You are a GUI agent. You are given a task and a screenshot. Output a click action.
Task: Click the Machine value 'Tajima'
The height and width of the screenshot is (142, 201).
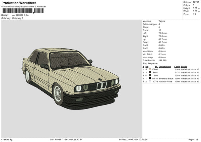pos(162,21)
